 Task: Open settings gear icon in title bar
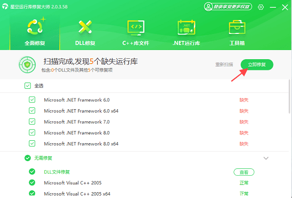[261, 7]
